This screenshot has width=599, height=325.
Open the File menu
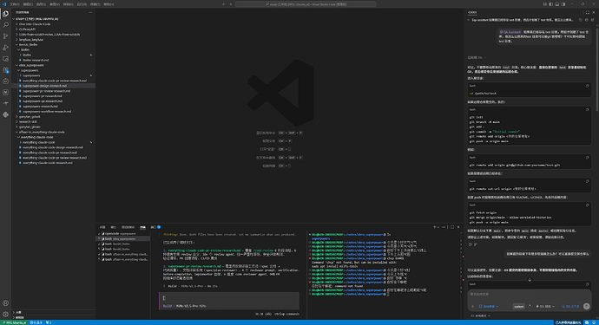(15, 4)
